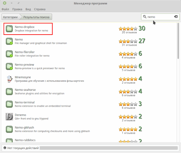Viewport: 181px width, 153px height.
Task: Click the score 27 for Nemo
Action: [x=142, y=41]
